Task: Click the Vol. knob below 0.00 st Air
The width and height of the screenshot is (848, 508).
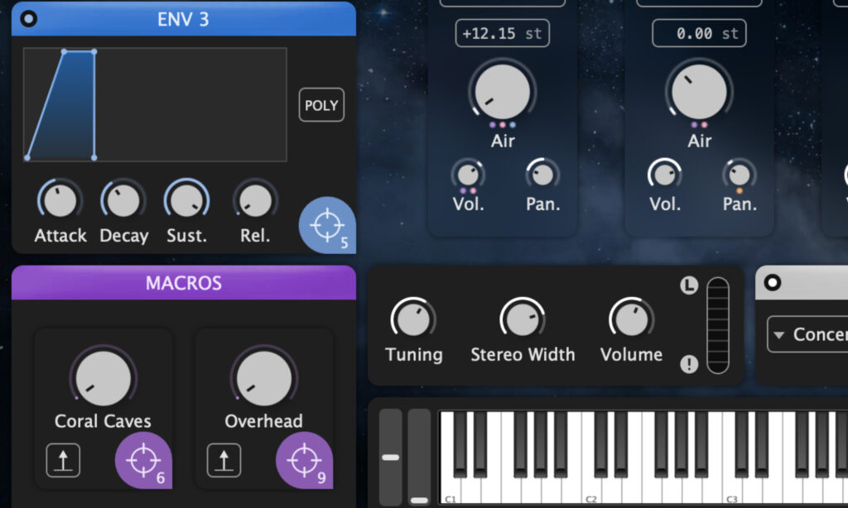Action: click(x=665, y=175)
